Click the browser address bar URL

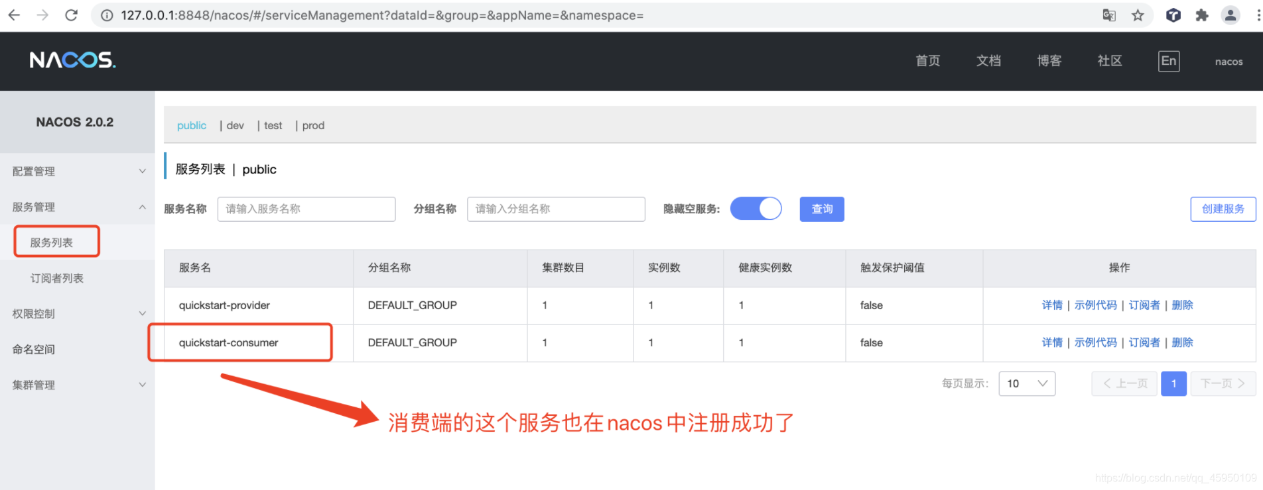[382, 15]
